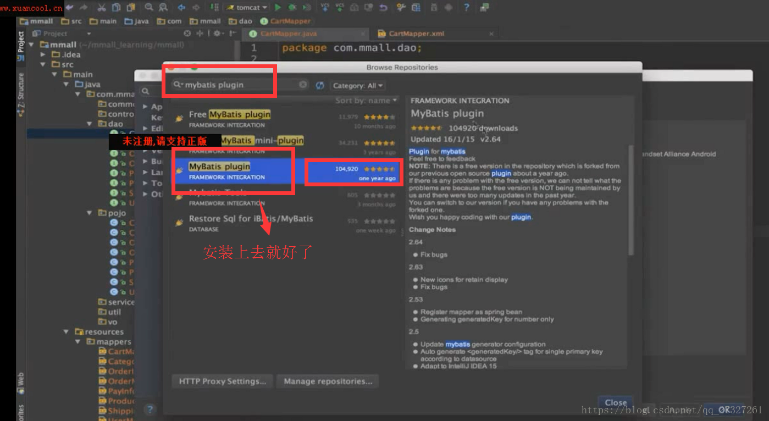Screen dimensions: 769x421
Task: Click the VCS Revert arrow icon
Action: tap(383, 8)
